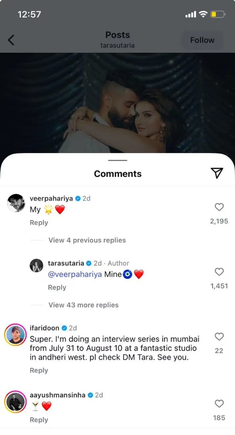This screenshot has width=235, height=435.
Task: Tap the share paper plane icon
Action: pos(217,173)
